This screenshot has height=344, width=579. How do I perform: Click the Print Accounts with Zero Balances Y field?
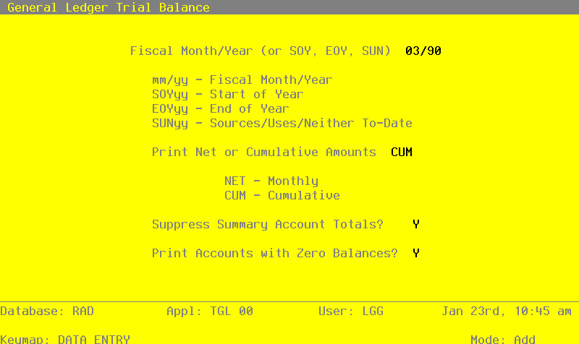[416, 253]
